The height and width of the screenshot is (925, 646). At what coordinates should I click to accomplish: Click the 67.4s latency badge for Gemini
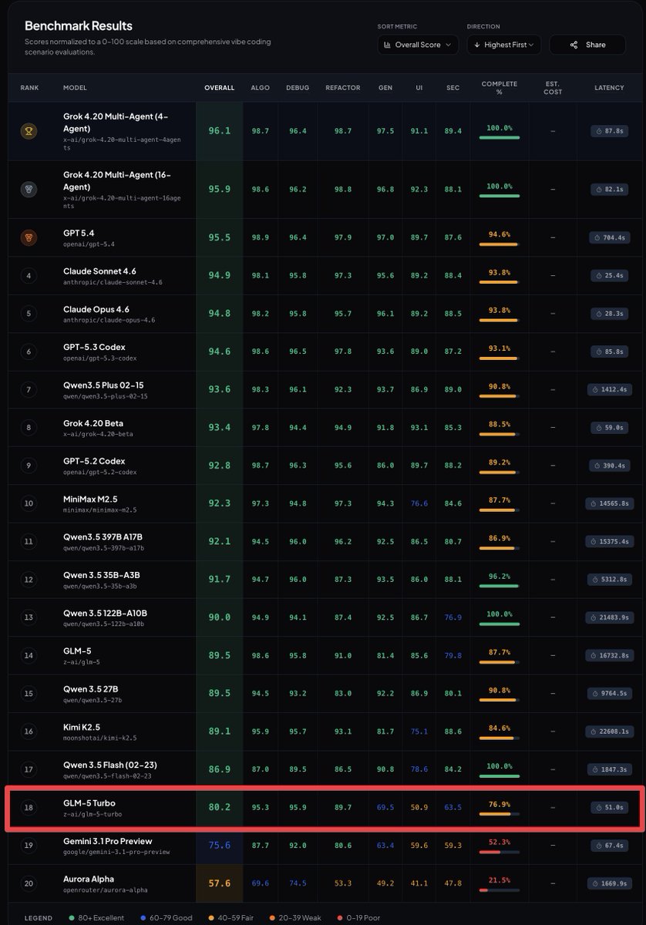tap(609, 845)
